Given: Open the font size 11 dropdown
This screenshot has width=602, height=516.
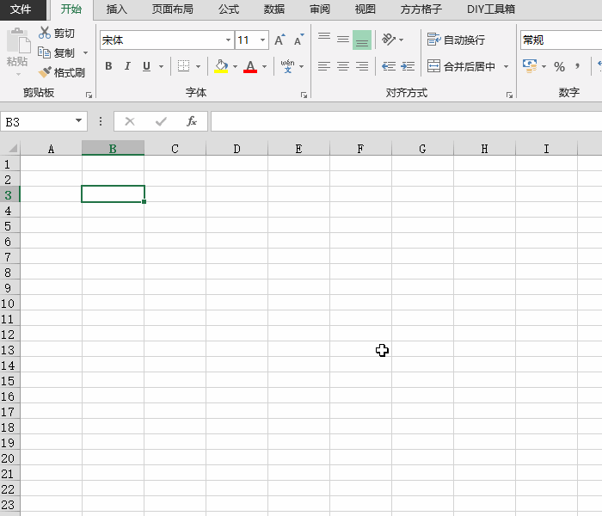Looking at the screenshot, I should click(262, 40).
